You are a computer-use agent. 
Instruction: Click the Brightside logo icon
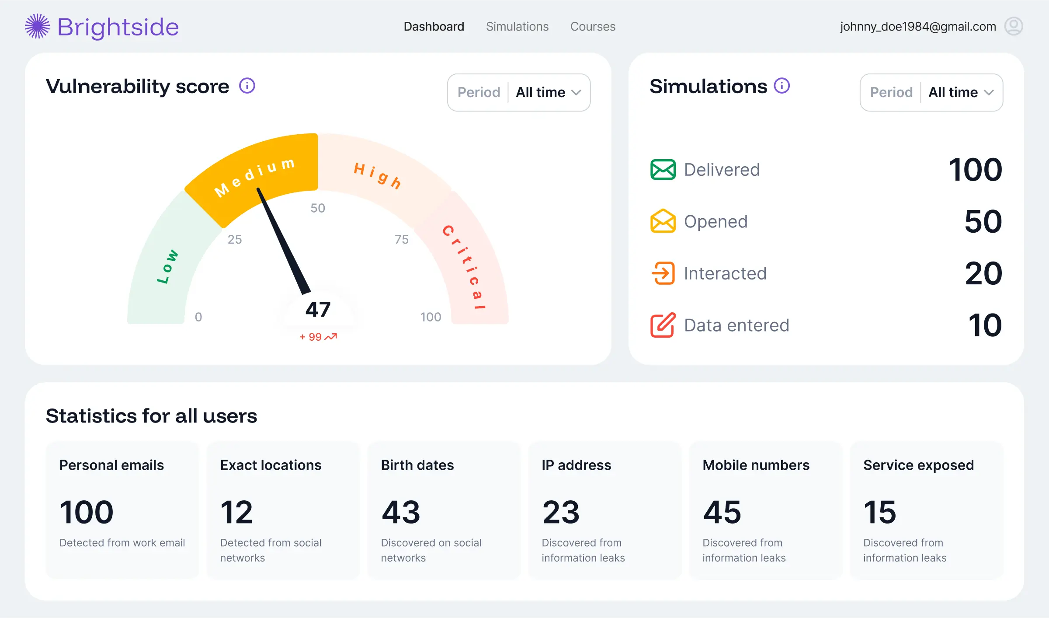tap(37, 26)
